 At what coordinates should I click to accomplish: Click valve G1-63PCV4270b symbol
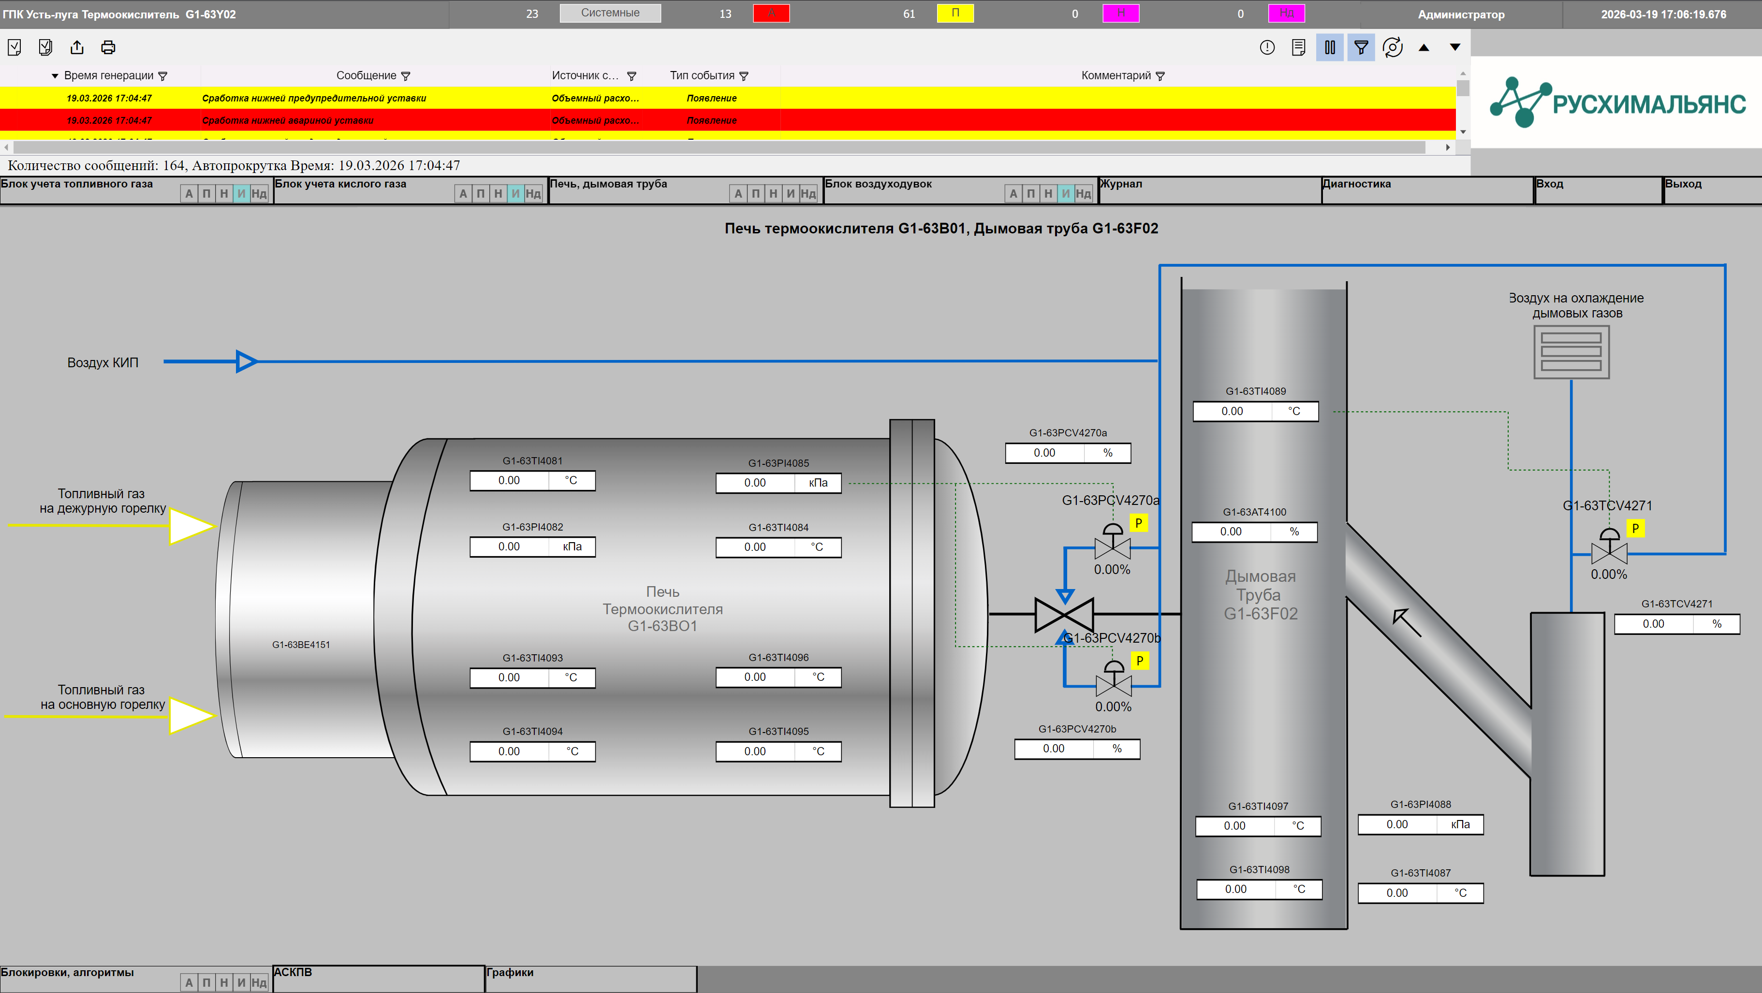(x=1114, y=678)
